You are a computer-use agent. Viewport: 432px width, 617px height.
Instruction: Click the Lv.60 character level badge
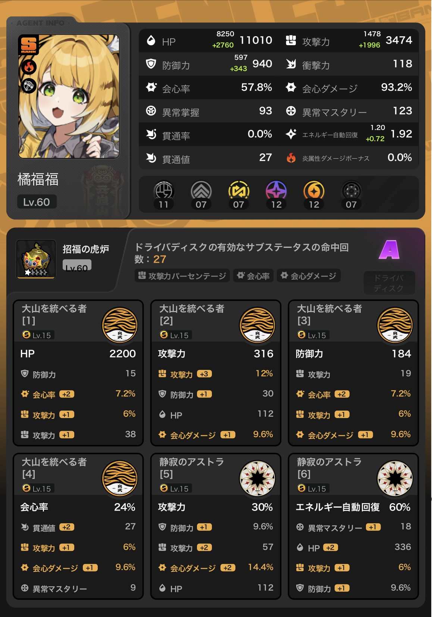click(37, 202)
